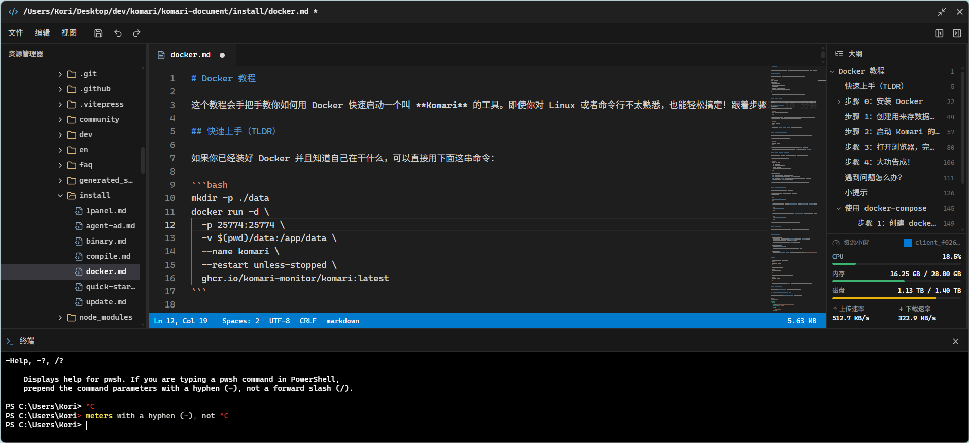Expand the en folder chevron
The image size is (969, 443).
[60, 150]
